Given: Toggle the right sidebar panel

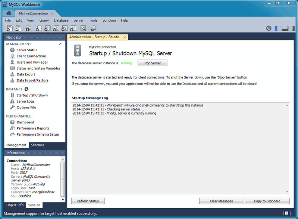Looking at the screenshot, I should 291,28.
